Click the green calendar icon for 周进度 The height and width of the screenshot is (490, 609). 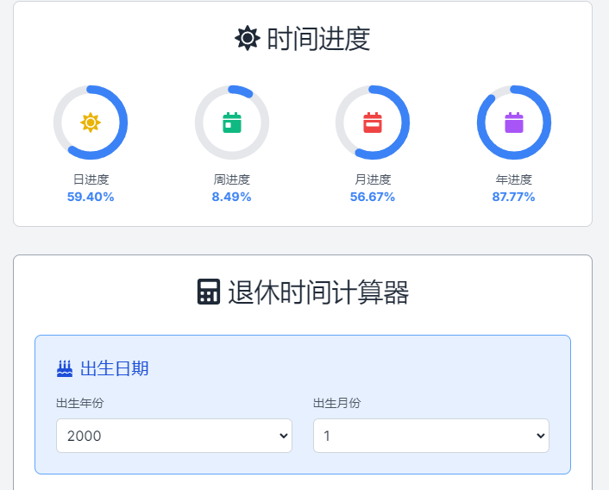(232, 122)
